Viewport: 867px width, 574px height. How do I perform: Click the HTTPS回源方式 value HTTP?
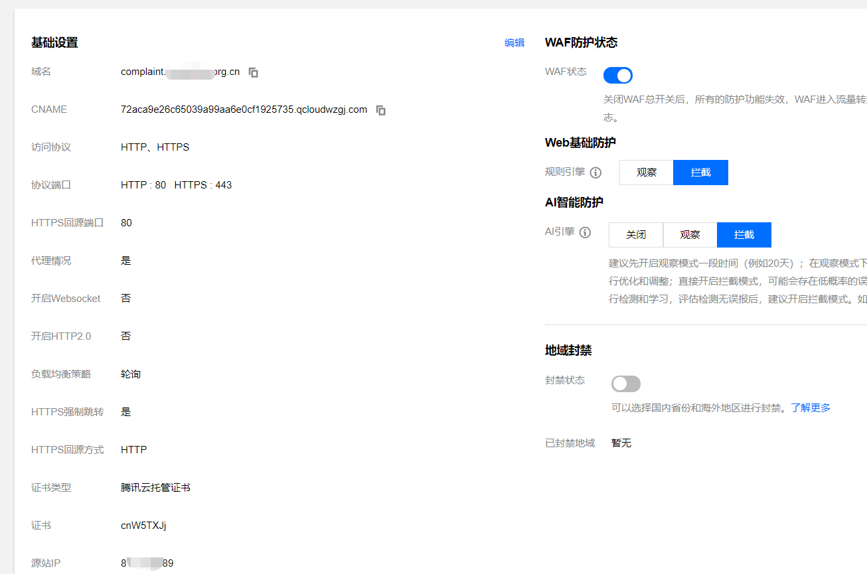click(x=134, y=450)
